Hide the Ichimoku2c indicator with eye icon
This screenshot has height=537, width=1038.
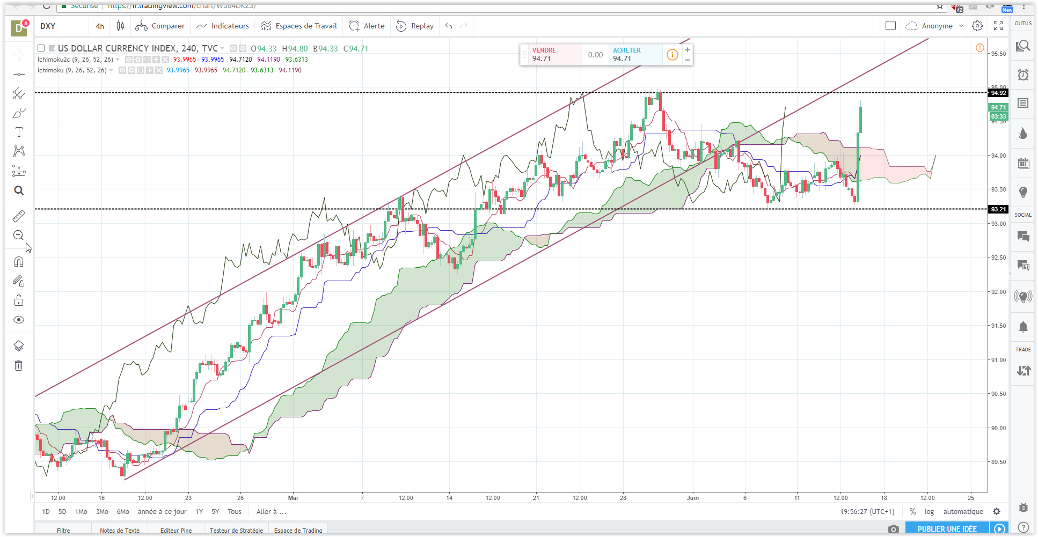pos(129,60)
